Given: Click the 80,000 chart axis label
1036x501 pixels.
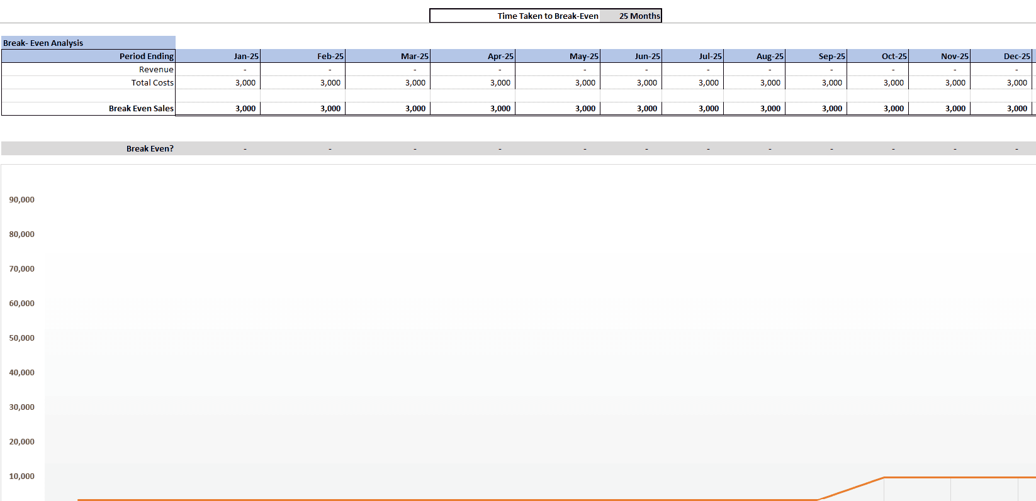Looking at the screenshot, I should (x=22, y=234).
